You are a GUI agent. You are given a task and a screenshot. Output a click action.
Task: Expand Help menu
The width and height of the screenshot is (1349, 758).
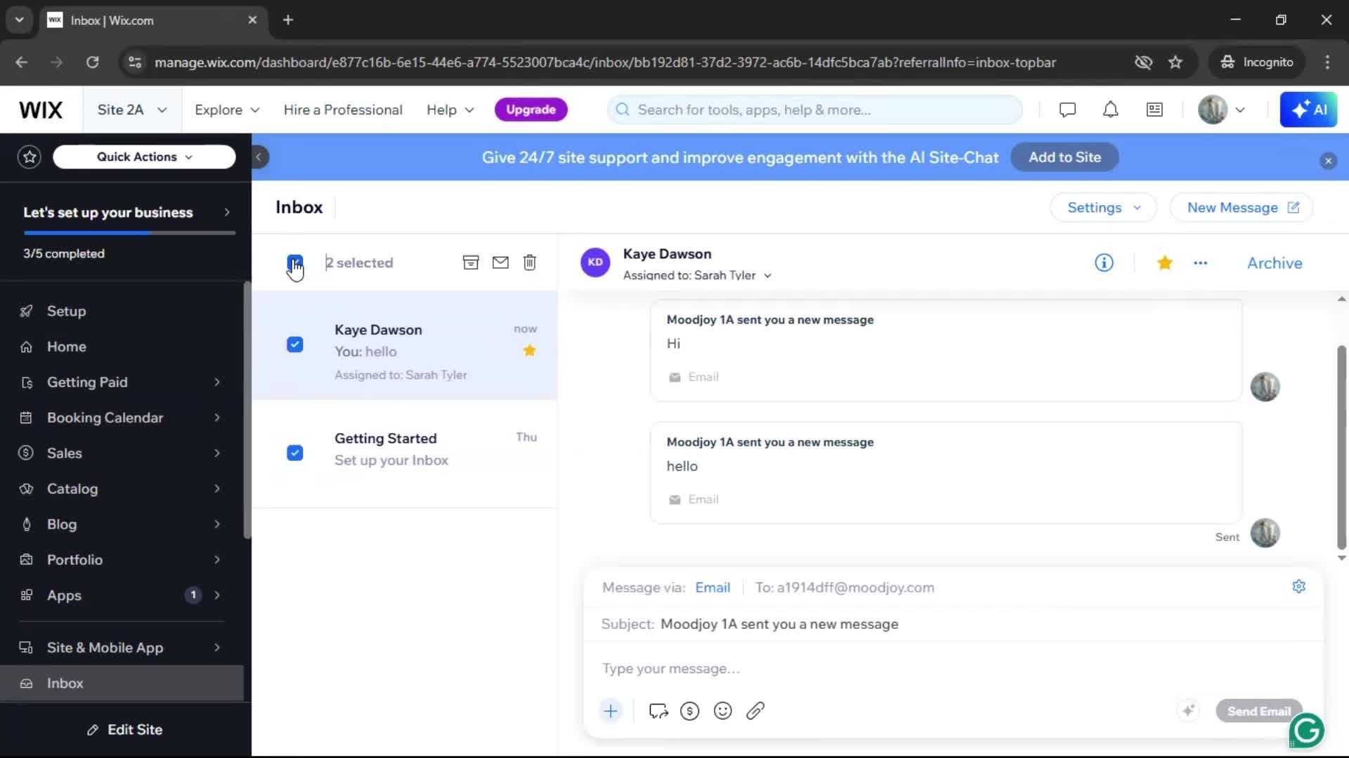coord(450,109)
